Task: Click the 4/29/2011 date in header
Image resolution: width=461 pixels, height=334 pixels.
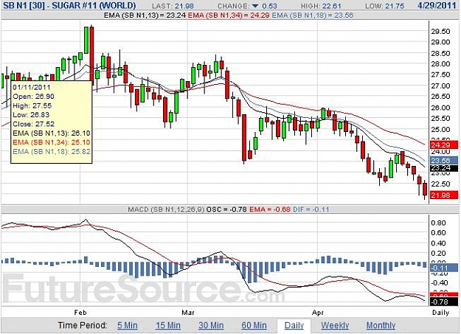Action: click(437, 6)
